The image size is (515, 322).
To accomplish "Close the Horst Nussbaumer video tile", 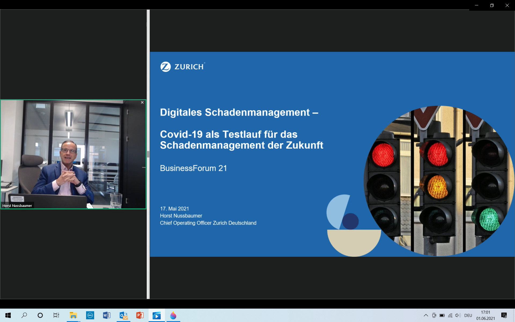I will (142, 103).
